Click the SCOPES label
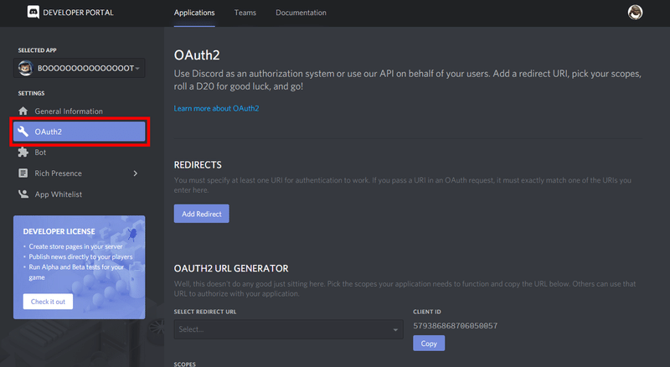 pyautogui.click(x=184, y=364)
